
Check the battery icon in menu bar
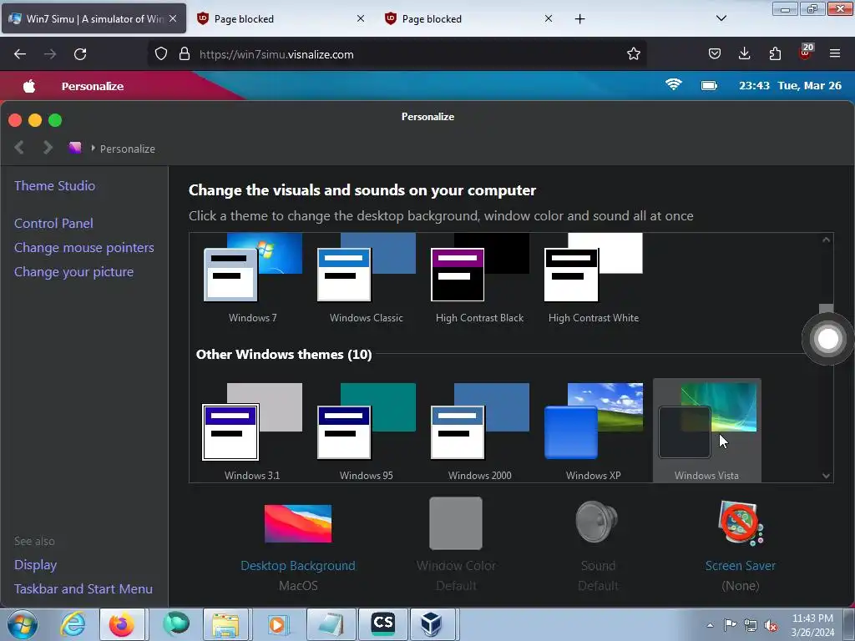point(709,86)
